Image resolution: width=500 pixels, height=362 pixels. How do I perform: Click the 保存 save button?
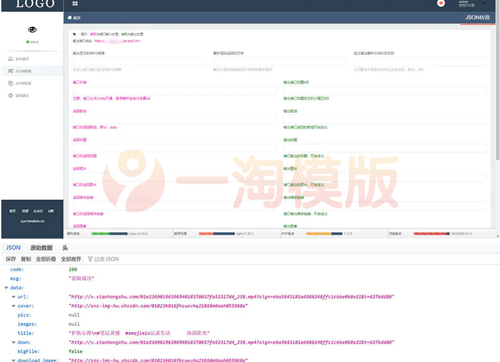click(11, 259)
